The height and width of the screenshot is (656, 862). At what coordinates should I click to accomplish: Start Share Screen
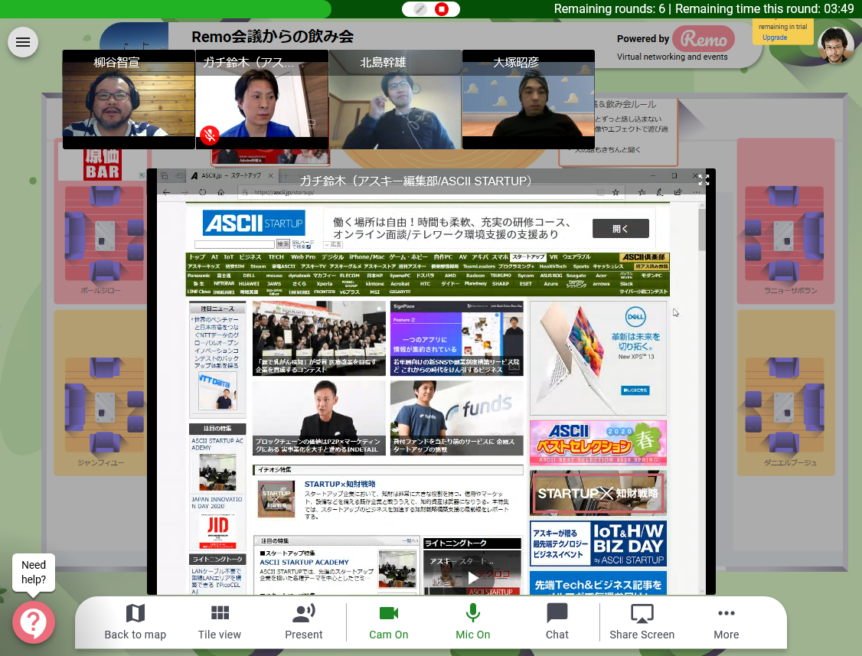642,622
